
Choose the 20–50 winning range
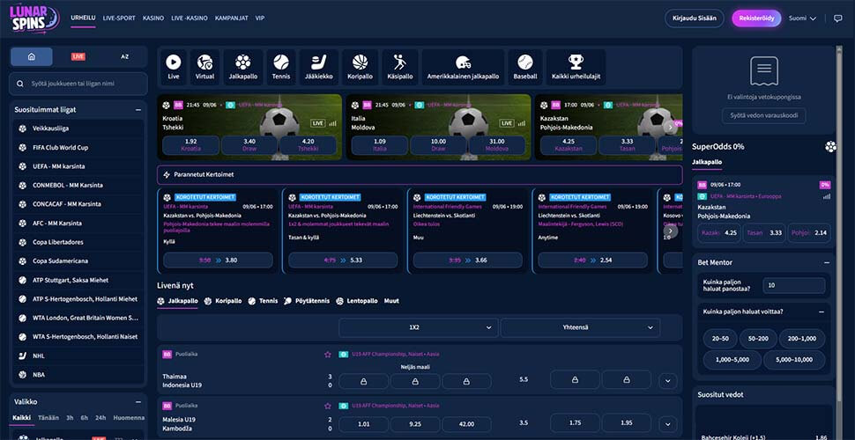point(720,339)
